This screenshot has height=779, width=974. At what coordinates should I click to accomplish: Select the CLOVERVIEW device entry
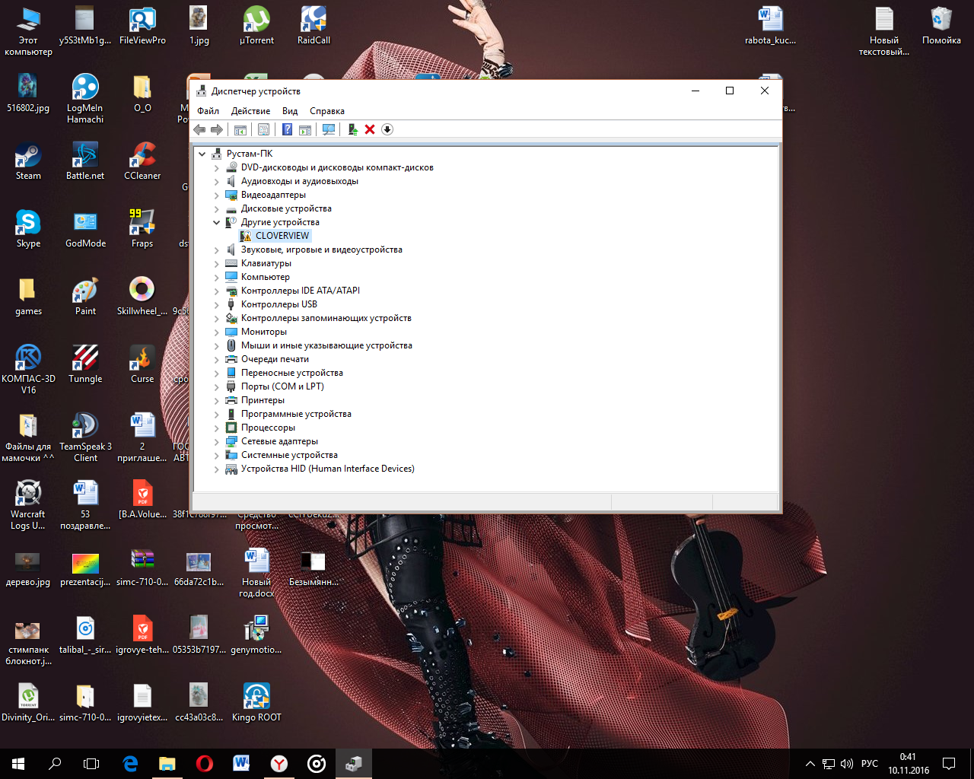click(282, 236)
